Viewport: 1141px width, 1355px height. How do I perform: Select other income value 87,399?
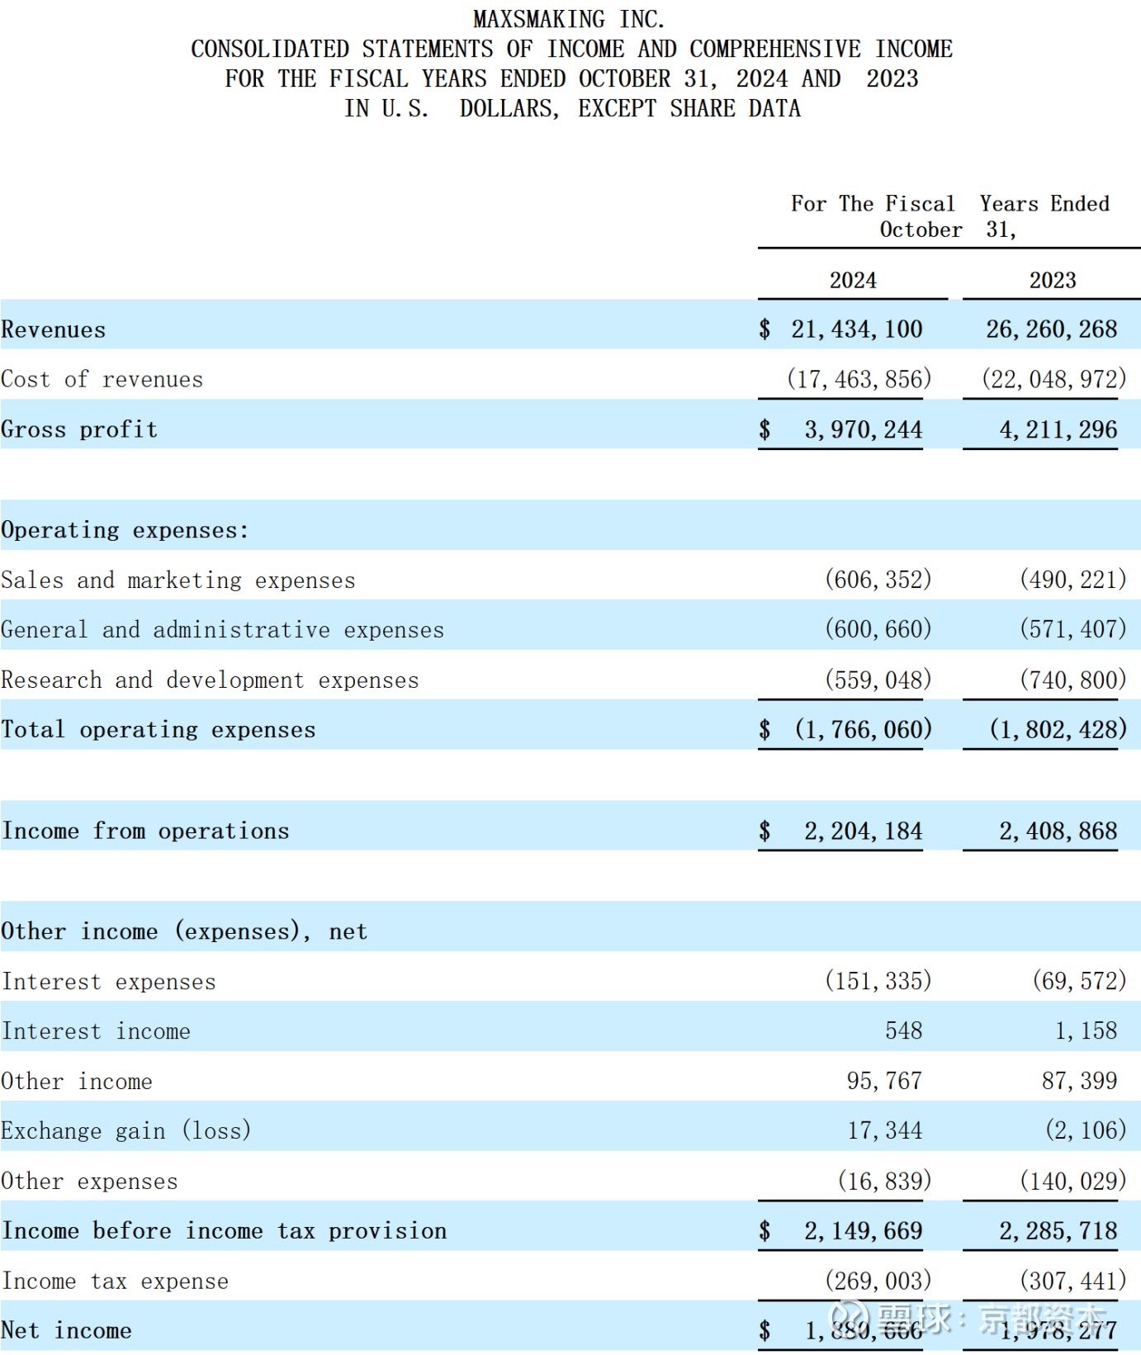pyautogui.click(x=1080, y=1081)
